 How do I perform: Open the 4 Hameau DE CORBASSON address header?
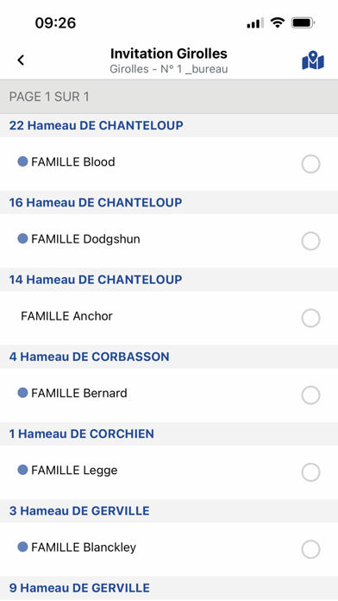(x=169, y=357)
